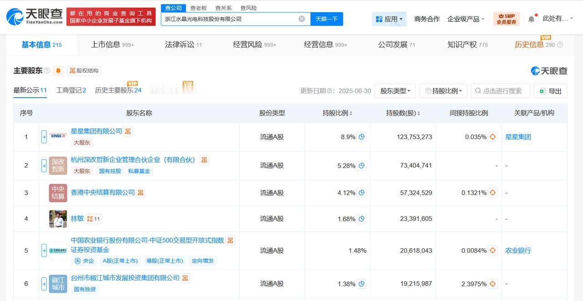Click the TianYanCha logo at top left

pyautogui.click(x=35, y=16)
